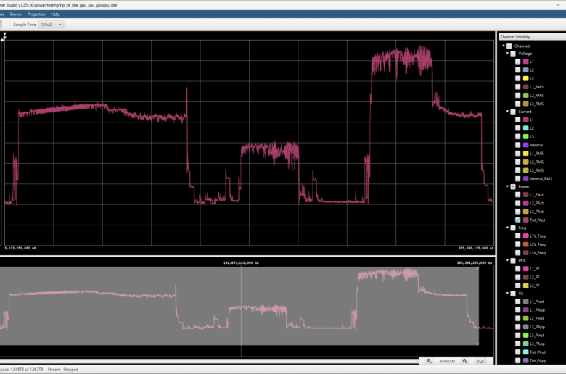The height and width of the screenshot is (374, 566).
Task: Click the Channel Visibility panel header
Action: [x=532, y=36]
